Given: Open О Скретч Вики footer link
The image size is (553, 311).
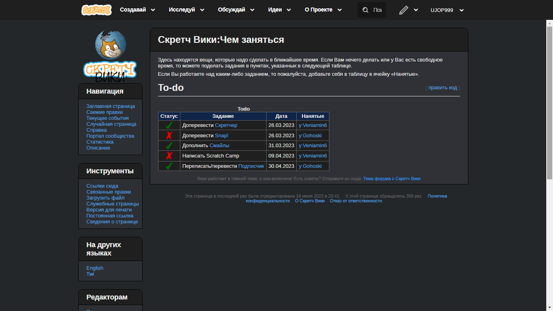Looking at the screenshot, I should point(309,201).
